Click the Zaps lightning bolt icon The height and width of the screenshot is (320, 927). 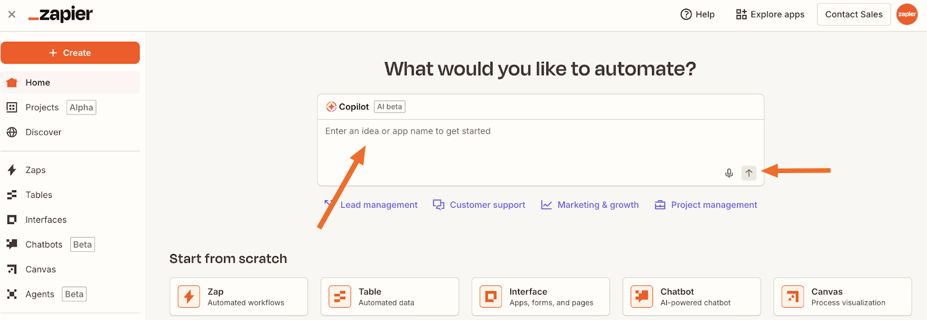point(12,170)
